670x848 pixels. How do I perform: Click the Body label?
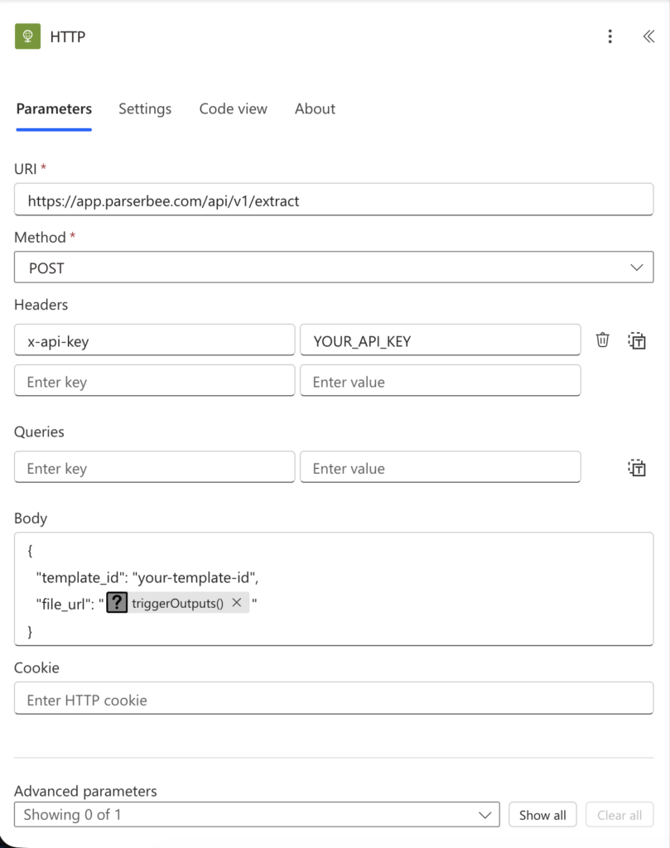tap(31, 518)
